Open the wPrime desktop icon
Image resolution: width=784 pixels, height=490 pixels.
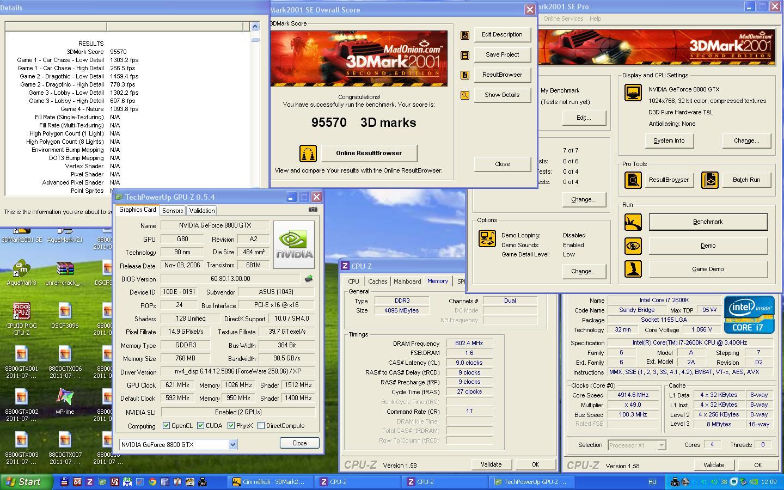click(65, 401)
